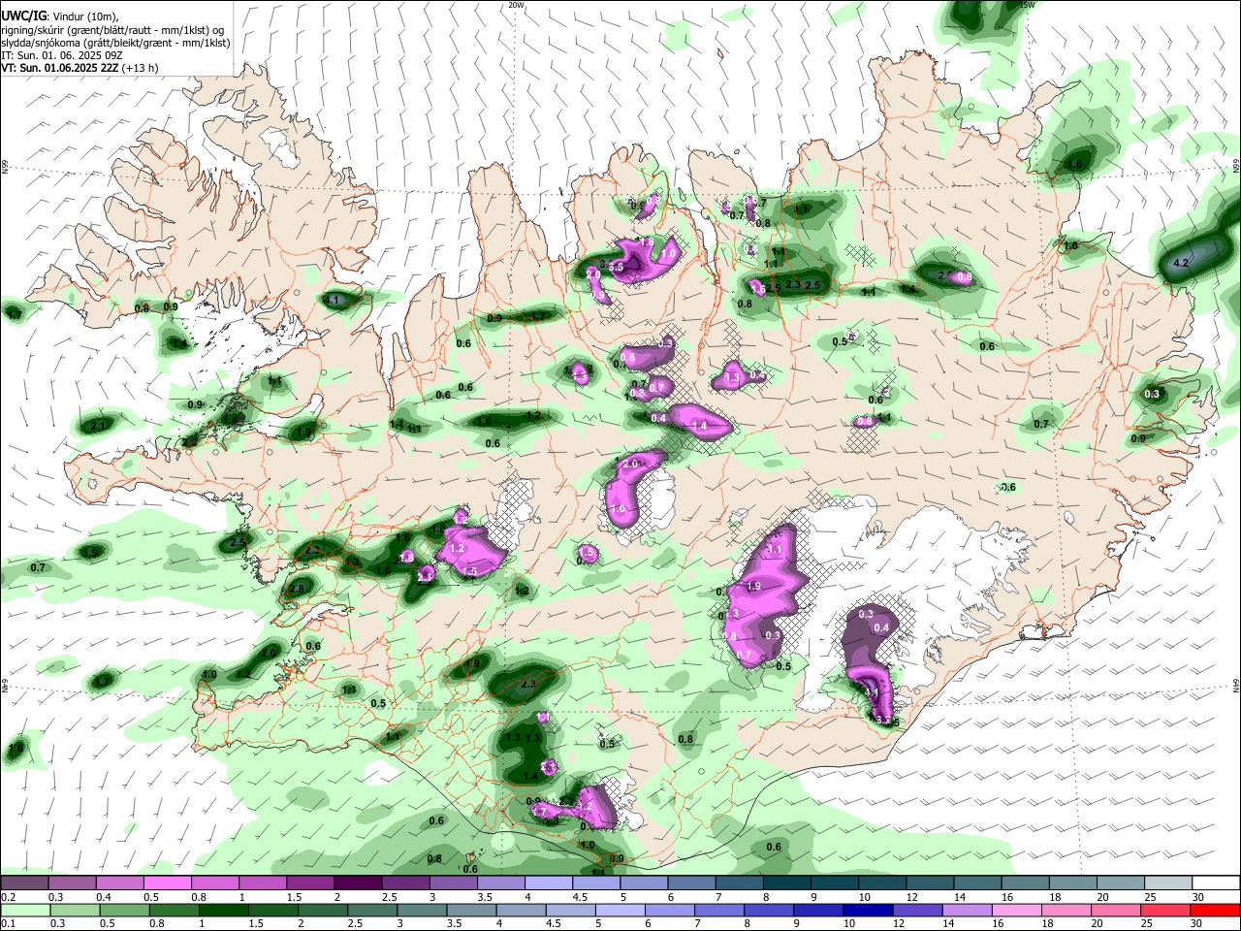
Task: Click the "IT: Sun. 01. 06. 2025 09Z" init time
Action: tap(63, 55)
